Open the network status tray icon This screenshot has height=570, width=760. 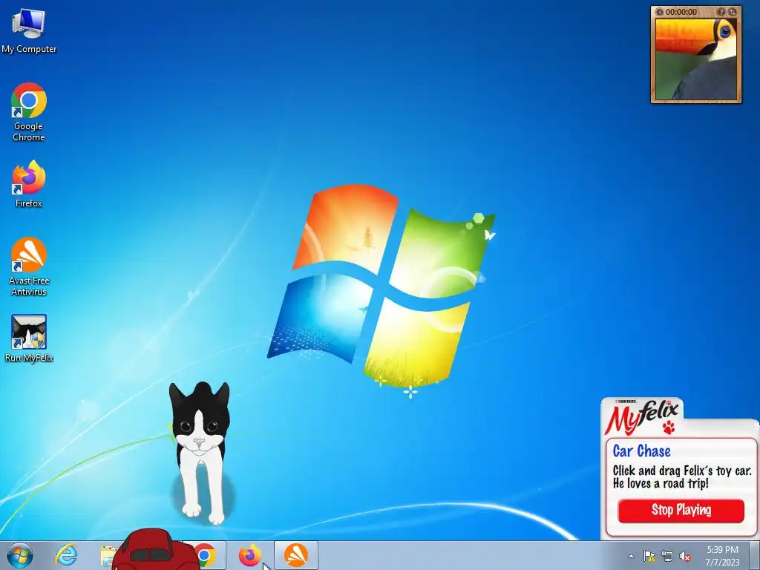pos(667,557)
